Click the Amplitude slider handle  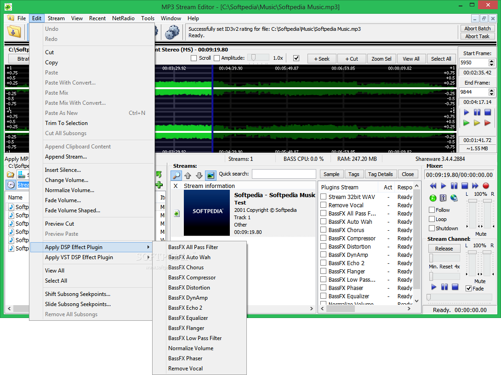253,57
